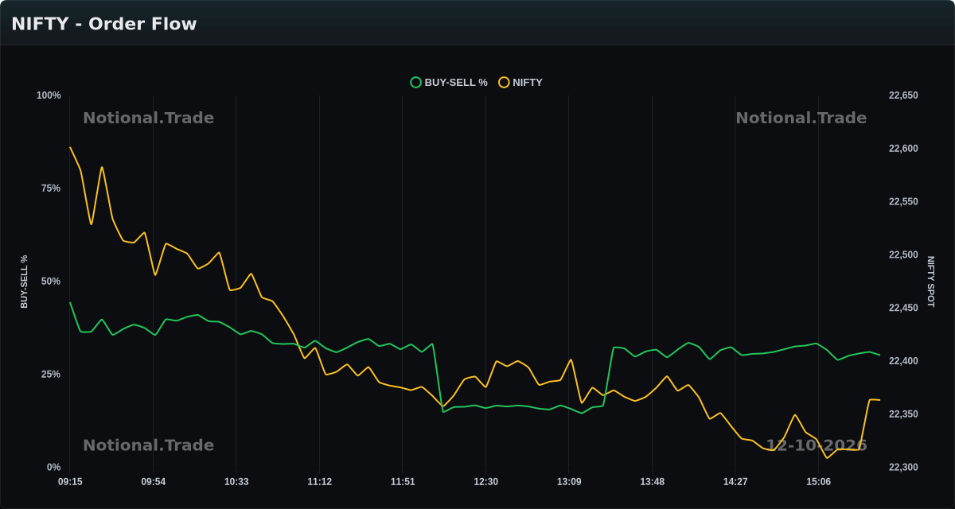The image size is (955, 509).
Task: Click the green BUY-SELL % legend circle
Action: coord(415,82)
